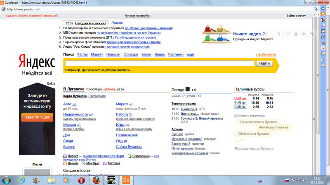Open 36 виджетов для Луганска link
The height and width of the screenshot is (185, 330).
(x=254, y=148)
